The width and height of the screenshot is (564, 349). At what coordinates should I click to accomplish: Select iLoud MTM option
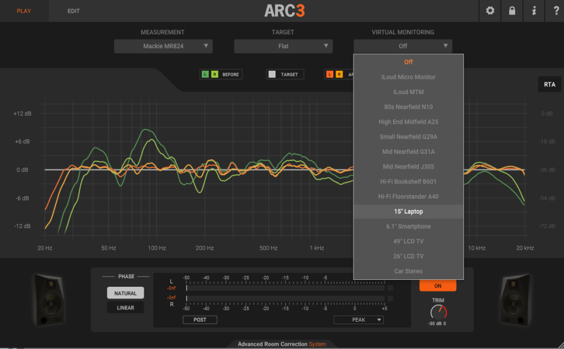(x=408, y=92)
